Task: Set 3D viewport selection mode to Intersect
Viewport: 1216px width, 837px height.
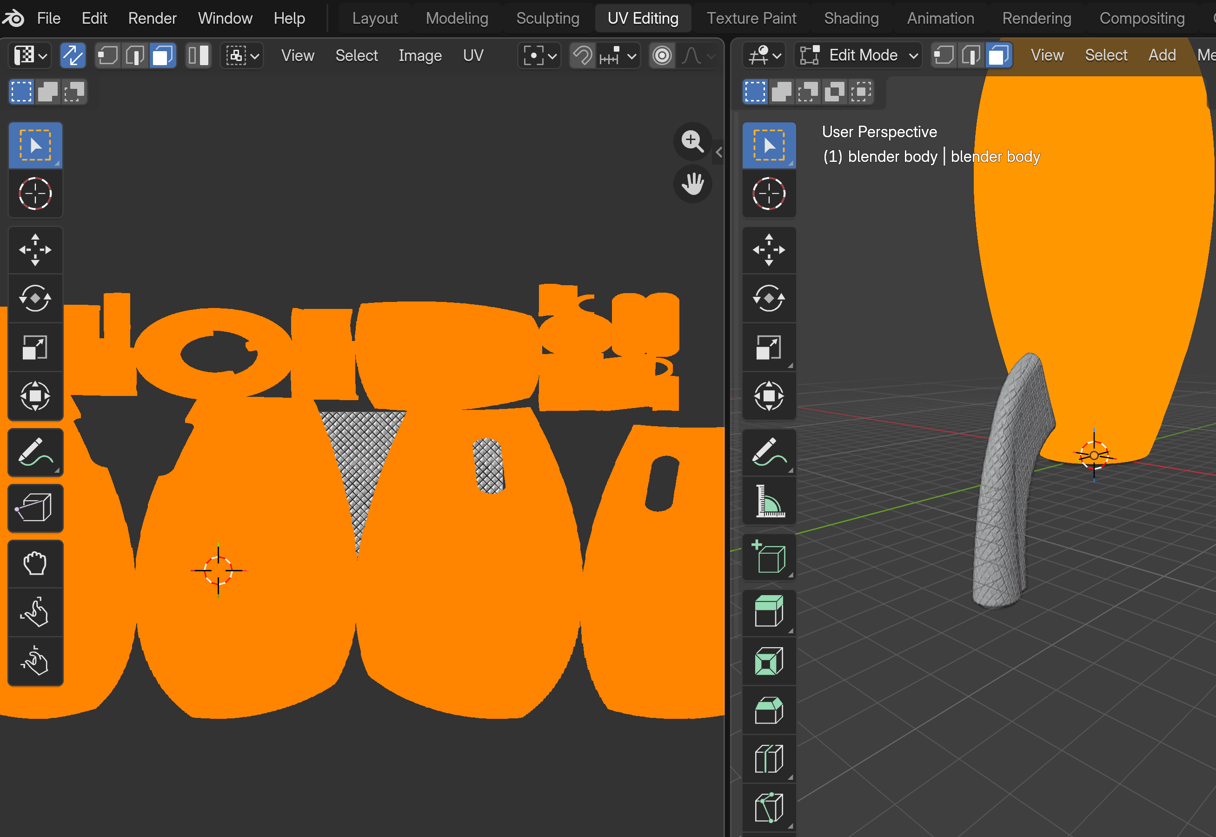Action: pyautogui.click(x=861, y=92)
